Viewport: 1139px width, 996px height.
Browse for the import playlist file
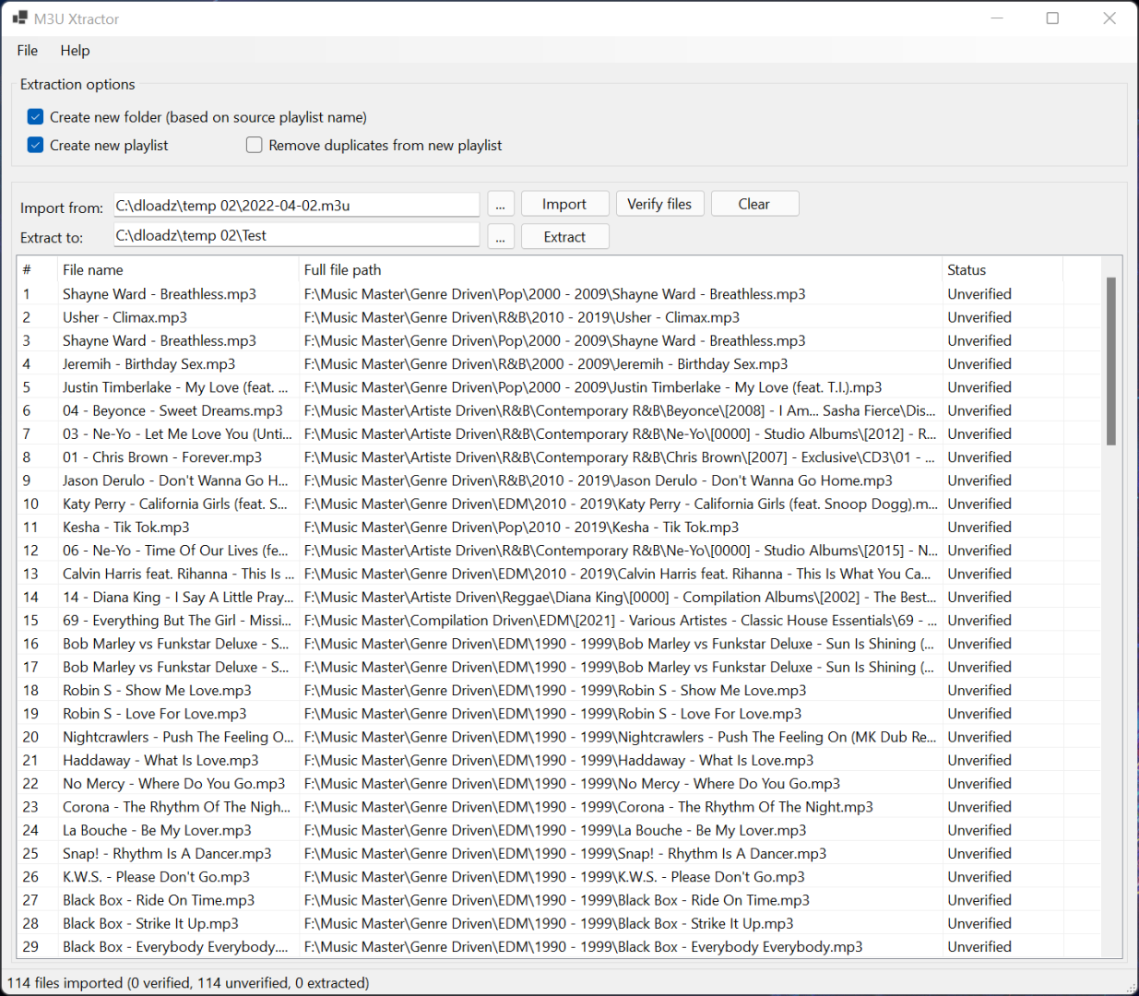click(500, 205)
